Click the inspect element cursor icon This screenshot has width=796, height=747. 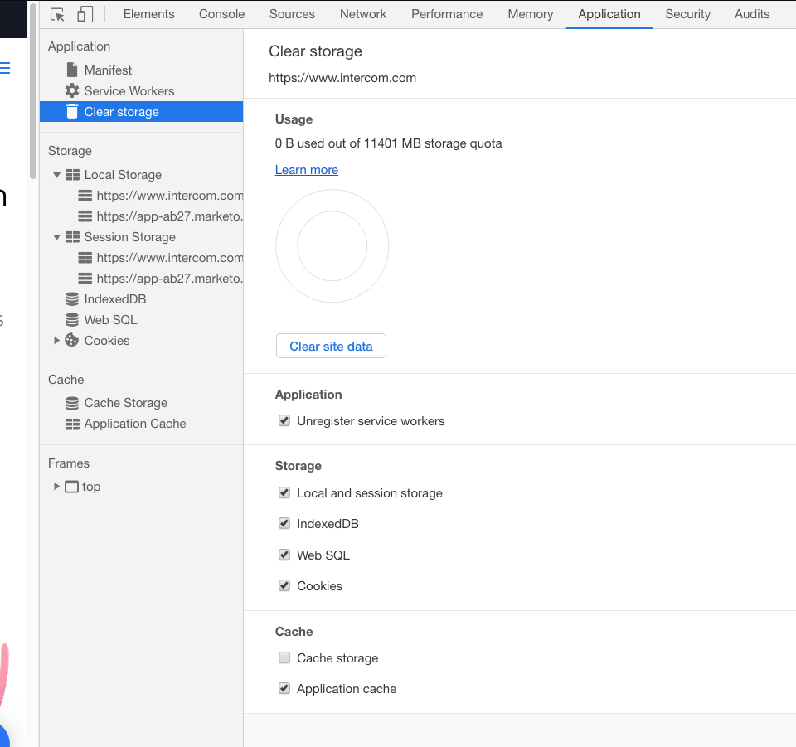pyautogui.click(x=57, y=14)
